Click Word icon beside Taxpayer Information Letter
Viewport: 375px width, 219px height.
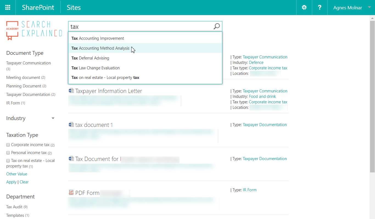(71, 91)
